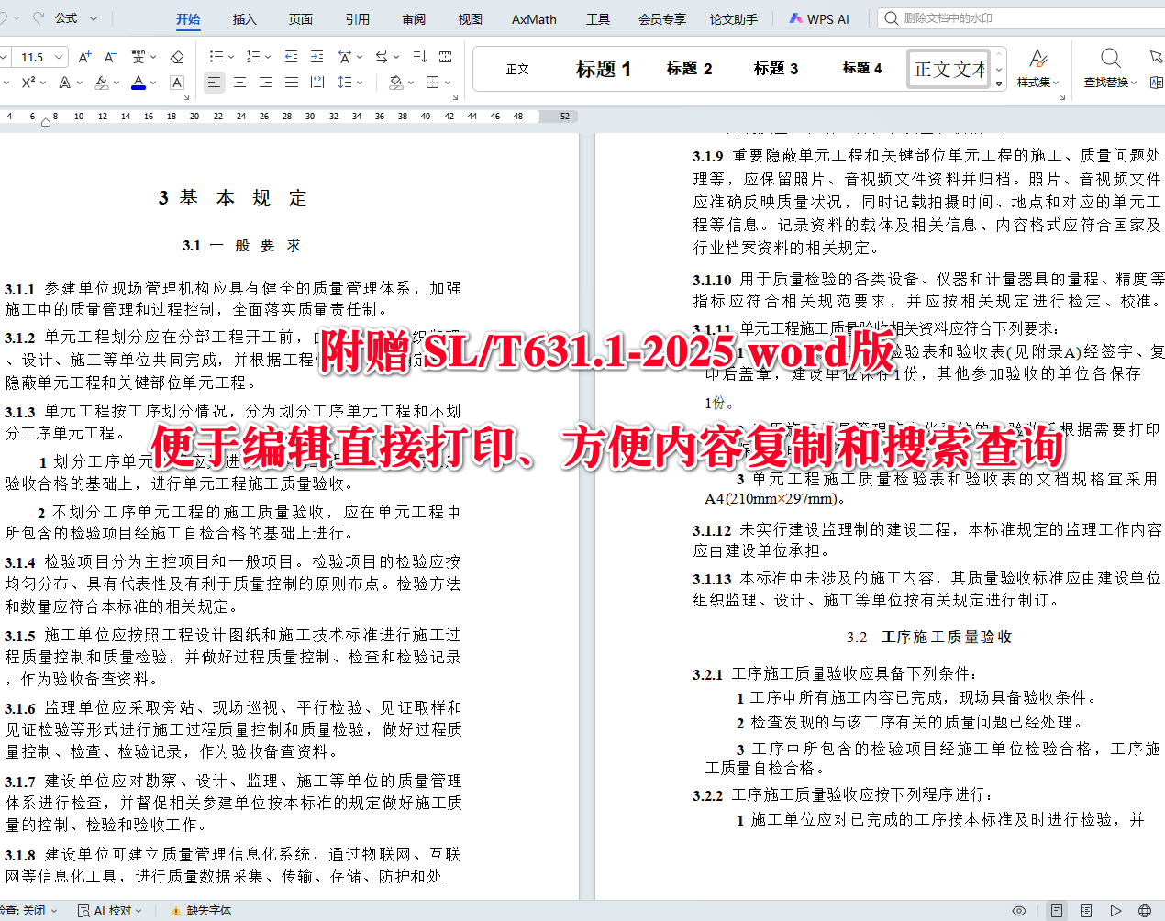
Task: Click search box 删除文档中的水印
Action: 1020,18
